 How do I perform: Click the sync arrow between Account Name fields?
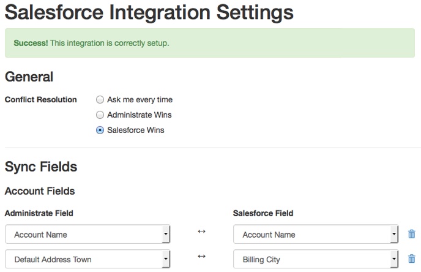pos(201,231)
